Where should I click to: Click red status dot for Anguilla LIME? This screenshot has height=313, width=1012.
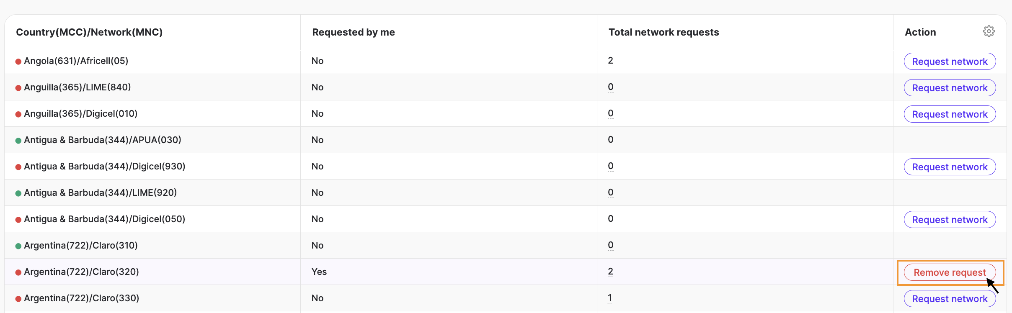(x=18, y=88)
